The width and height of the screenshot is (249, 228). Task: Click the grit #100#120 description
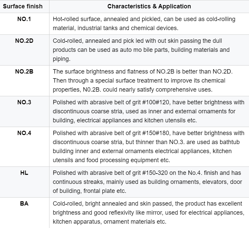tap(148, 111)
